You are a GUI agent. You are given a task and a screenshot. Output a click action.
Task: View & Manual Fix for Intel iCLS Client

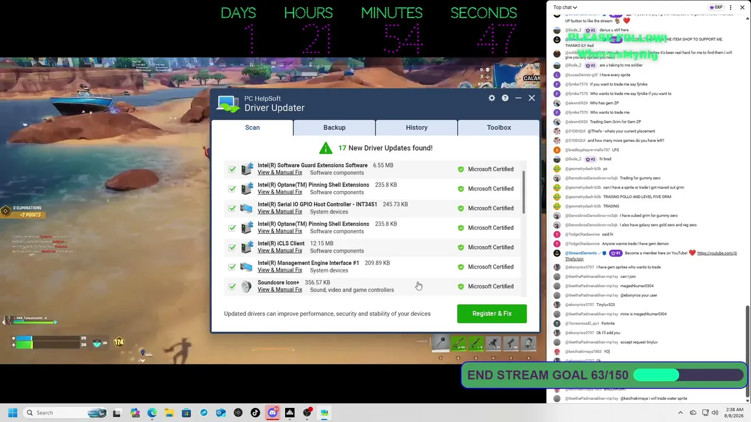[x=280, y=251]
